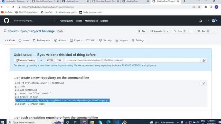This screenshot has height=124, width=221.
Task: Open File Explorer from the taskbar
Action: tap(92, 122)
